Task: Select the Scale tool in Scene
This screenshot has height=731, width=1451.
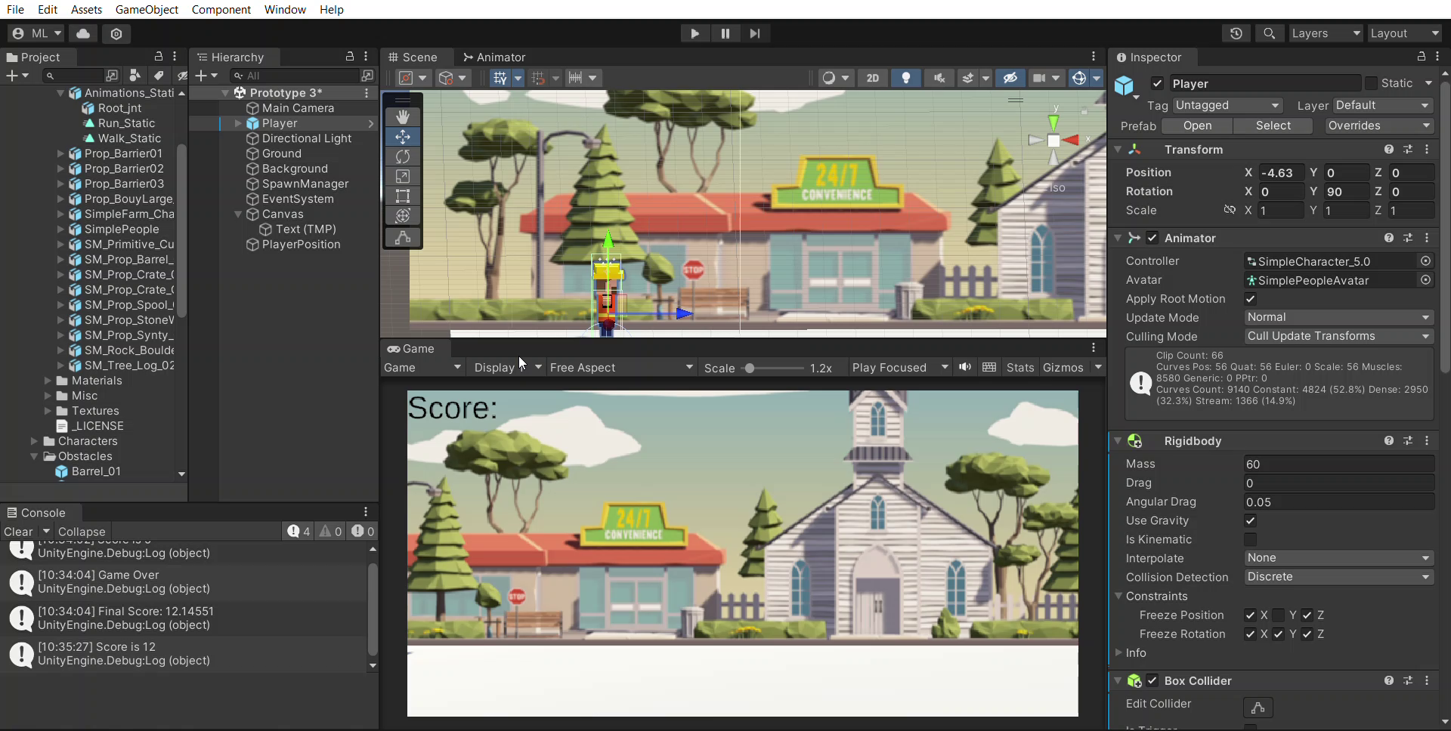Action: (403, 176)
